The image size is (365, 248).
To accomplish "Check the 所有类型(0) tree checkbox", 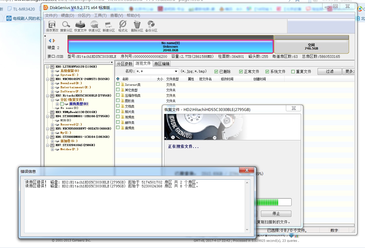I will pyautogui.click(x=62, y=104).
